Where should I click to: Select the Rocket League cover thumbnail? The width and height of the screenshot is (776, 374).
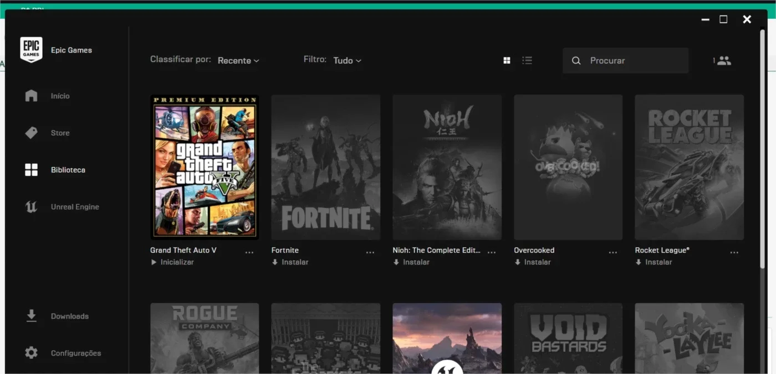click(x=690, y=167)
